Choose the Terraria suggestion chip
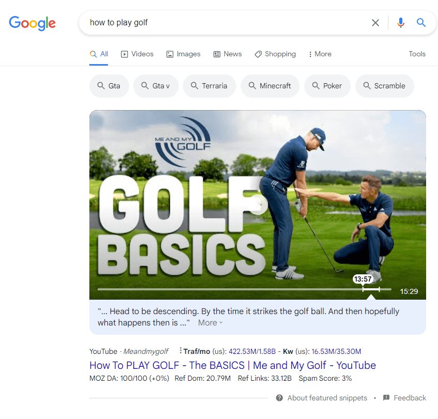This screenshot has width=438, height=419. 209,86
